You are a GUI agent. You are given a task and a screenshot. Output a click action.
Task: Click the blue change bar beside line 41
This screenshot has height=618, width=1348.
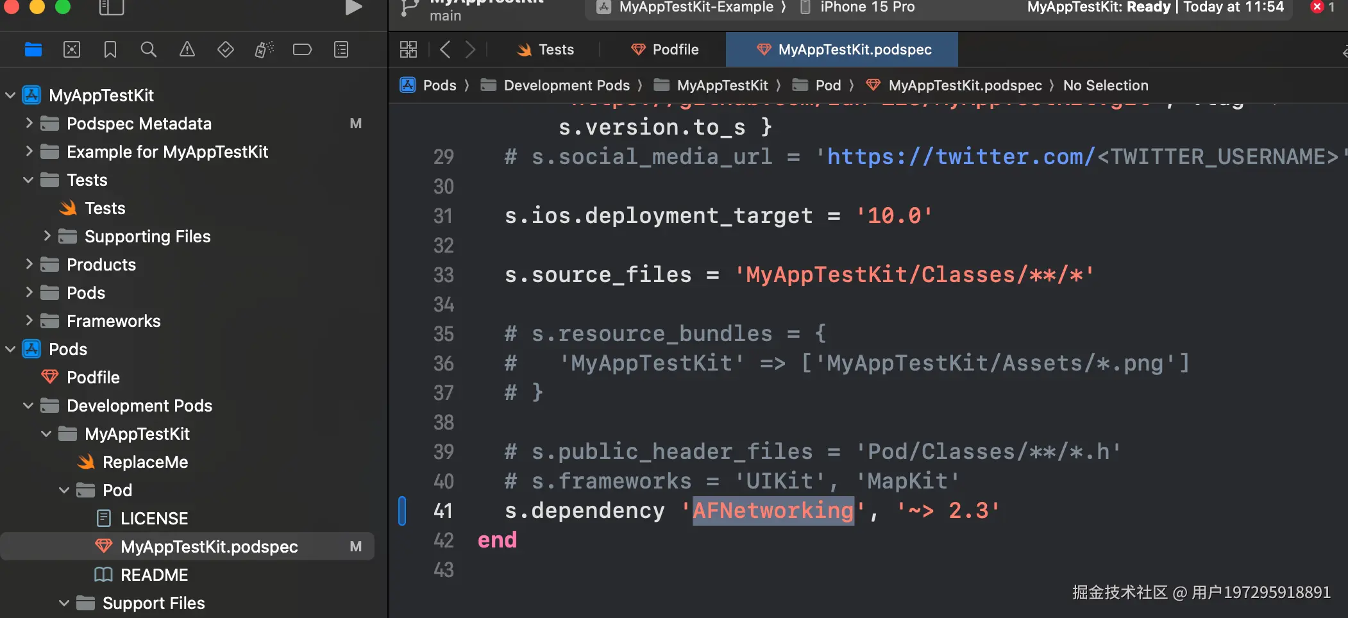tap(402, 511)
